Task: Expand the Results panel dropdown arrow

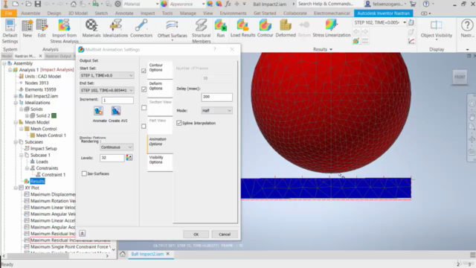Action: pyautogui.click(x=331, y=50)
